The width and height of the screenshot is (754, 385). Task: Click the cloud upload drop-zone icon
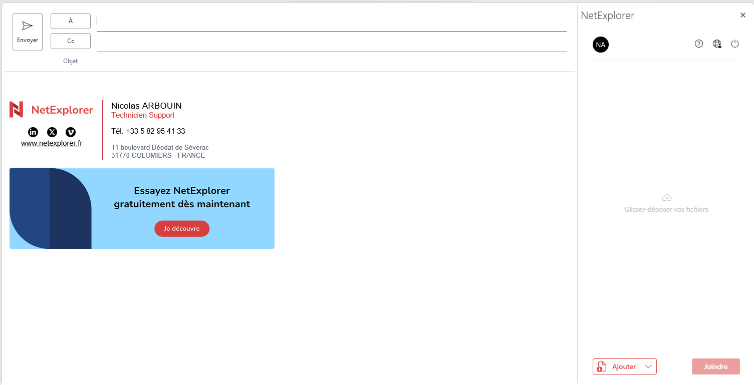pyautogui.click(x=666, y=198)
